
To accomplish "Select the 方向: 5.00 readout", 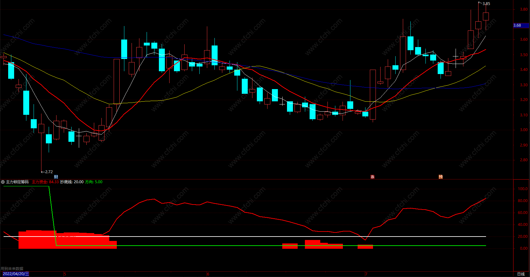I will pyautogui.click(x=94, y=182).
